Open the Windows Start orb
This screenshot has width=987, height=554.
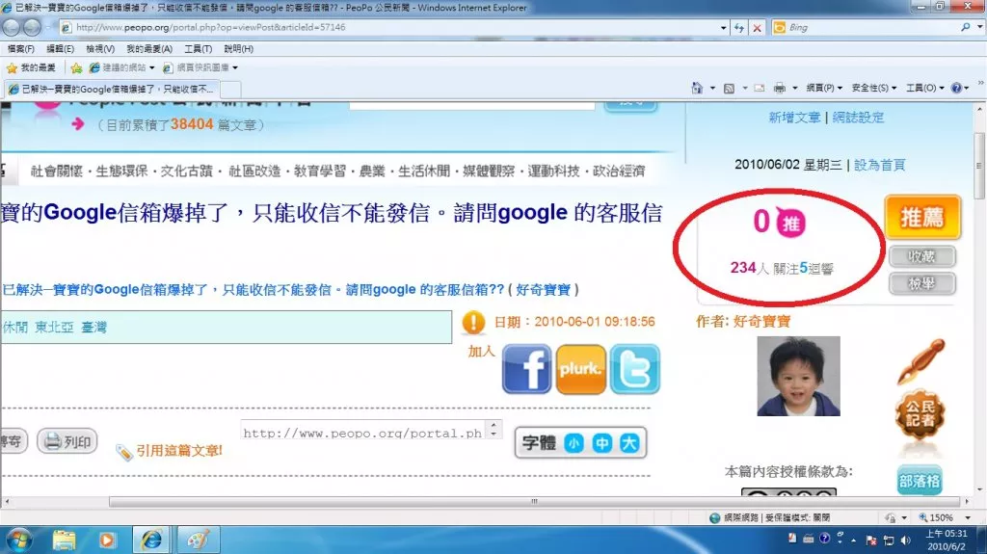(x=18, y=541)
